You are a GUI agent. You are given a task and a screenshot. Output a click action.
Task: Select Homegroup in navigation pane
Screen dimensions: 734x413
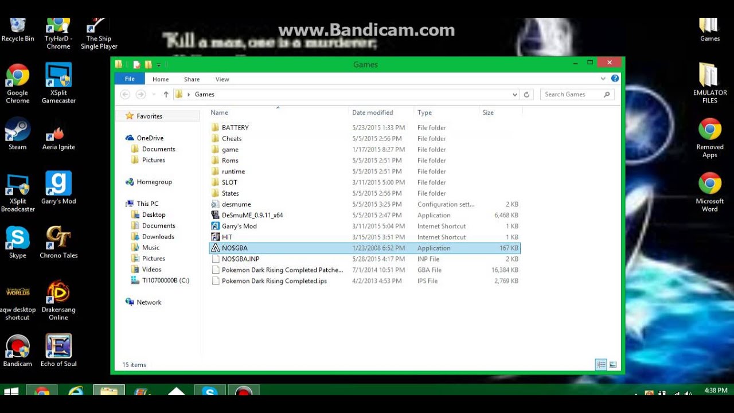click(154, 182)
